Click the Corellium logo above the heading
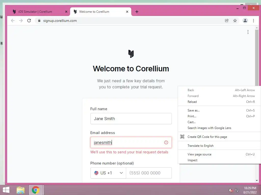Screen dimensions: 261x195 [131, 54]
